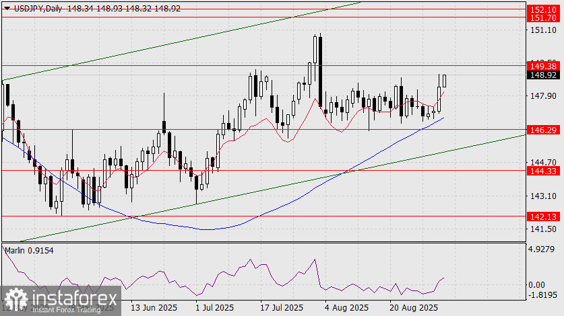Click the 149.38 resistance level label
The width and height of the screenshot is (564, 316).
(x=543, y=66)
